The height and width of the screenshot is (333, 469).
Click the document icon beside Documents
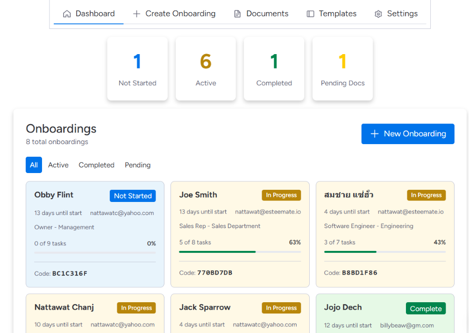point(237,14)
